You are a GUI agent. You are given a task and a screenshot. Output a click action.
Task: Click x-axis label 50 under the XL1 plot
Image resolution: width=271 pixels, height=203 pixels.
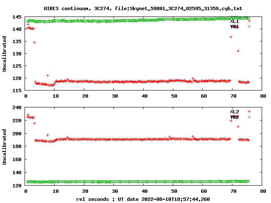(174, 96)
